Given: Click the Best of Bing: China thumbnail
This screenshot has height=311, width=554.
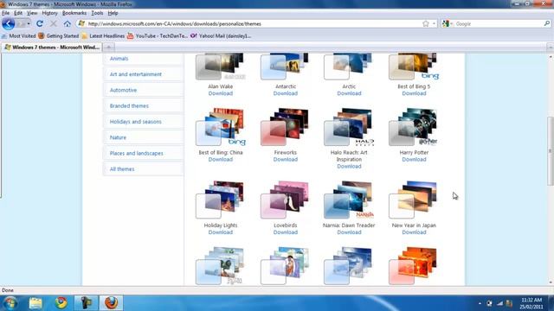Looking at the screenshot, I should click(x=221, y=127).
